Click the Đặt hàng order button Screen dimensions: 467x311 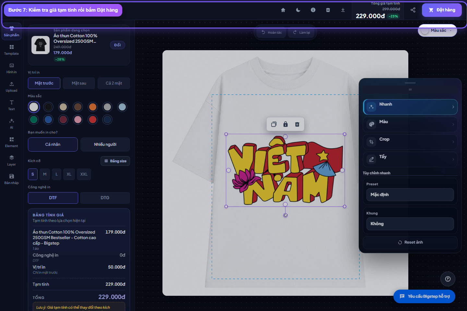[442, 10]
